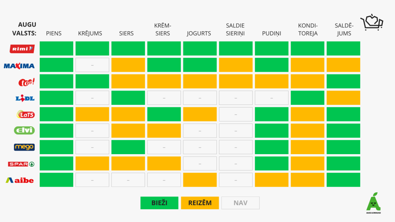Click the Rimi store logo
This screenshot has width=395, height=222.
pyautogui.click(x=22, y=49)
